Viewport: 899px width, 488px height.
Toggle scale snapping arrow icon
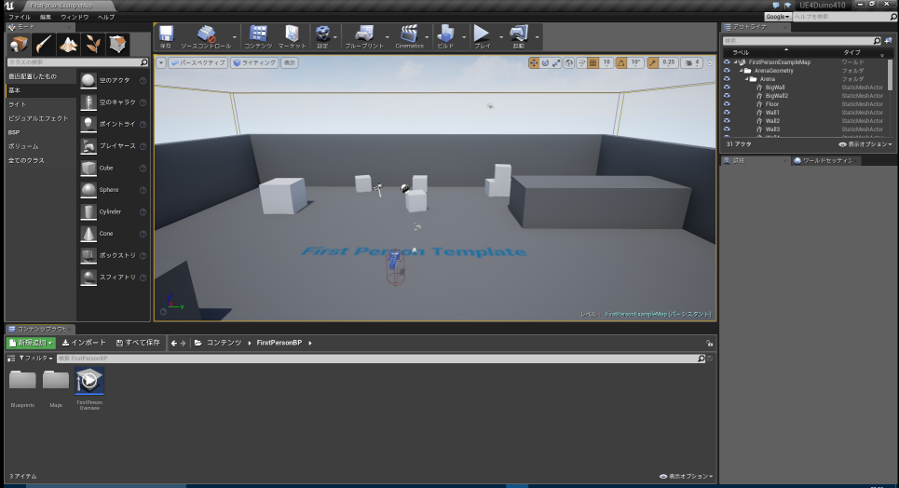(653, 63)
